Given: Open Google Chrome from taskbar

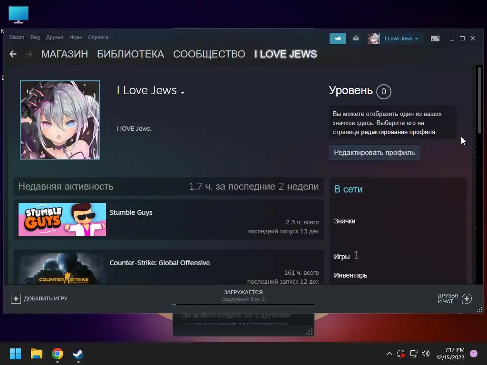Looking at the screenshot, I should click(58, 354).
